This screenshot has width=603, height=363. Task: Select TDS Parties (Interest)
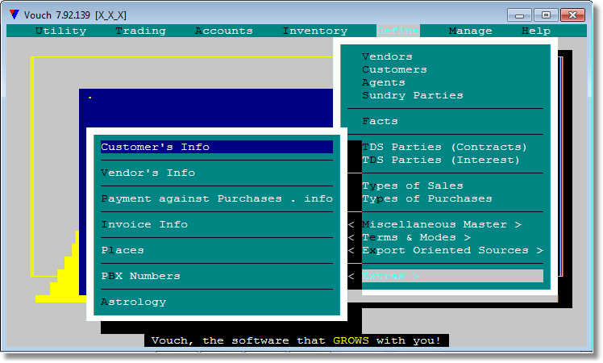coord(441,160)
